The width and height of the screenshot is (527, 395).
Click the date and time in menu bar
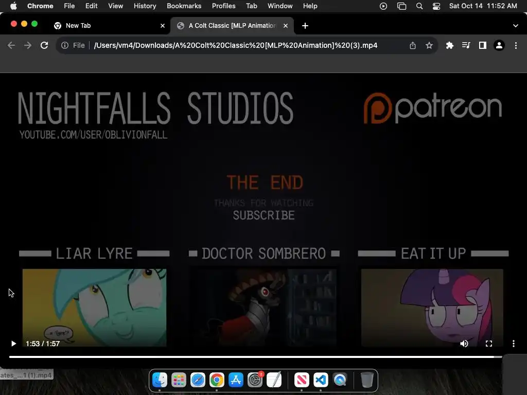(x=483, y=6)
